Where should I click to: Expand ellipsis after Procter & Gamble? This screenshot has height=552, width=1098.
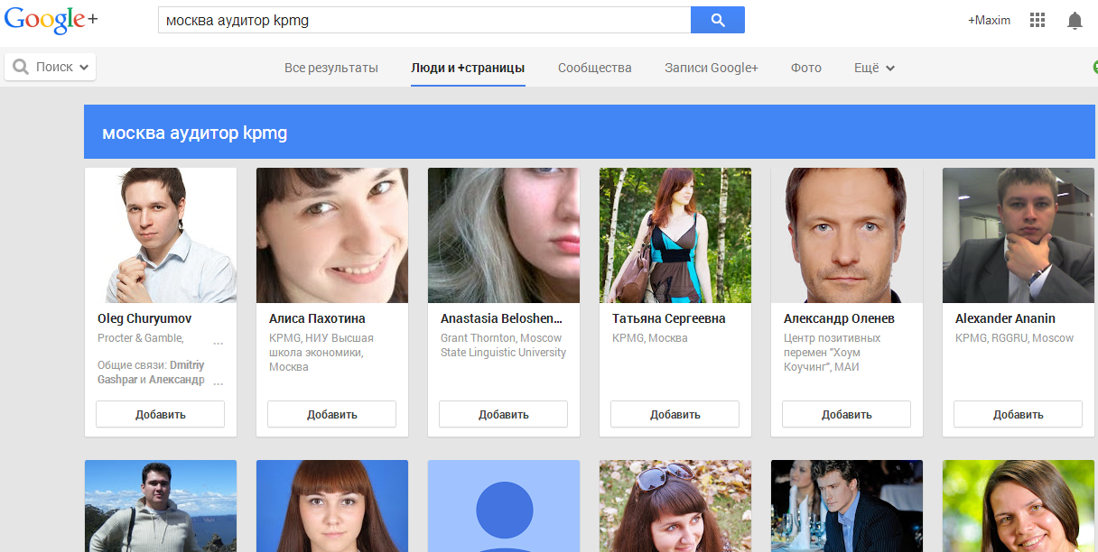[219, 343]
